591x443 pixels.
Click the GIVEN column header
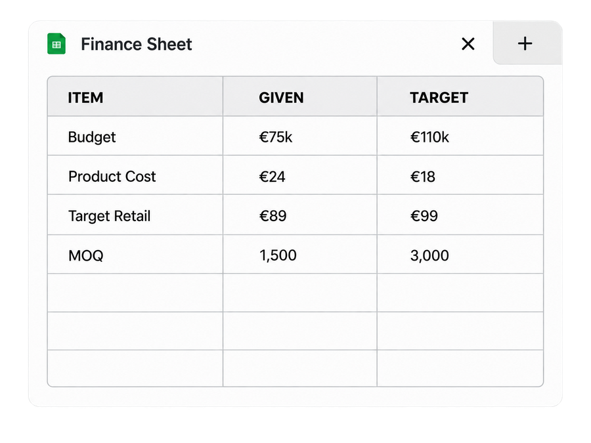pos(299,97)
